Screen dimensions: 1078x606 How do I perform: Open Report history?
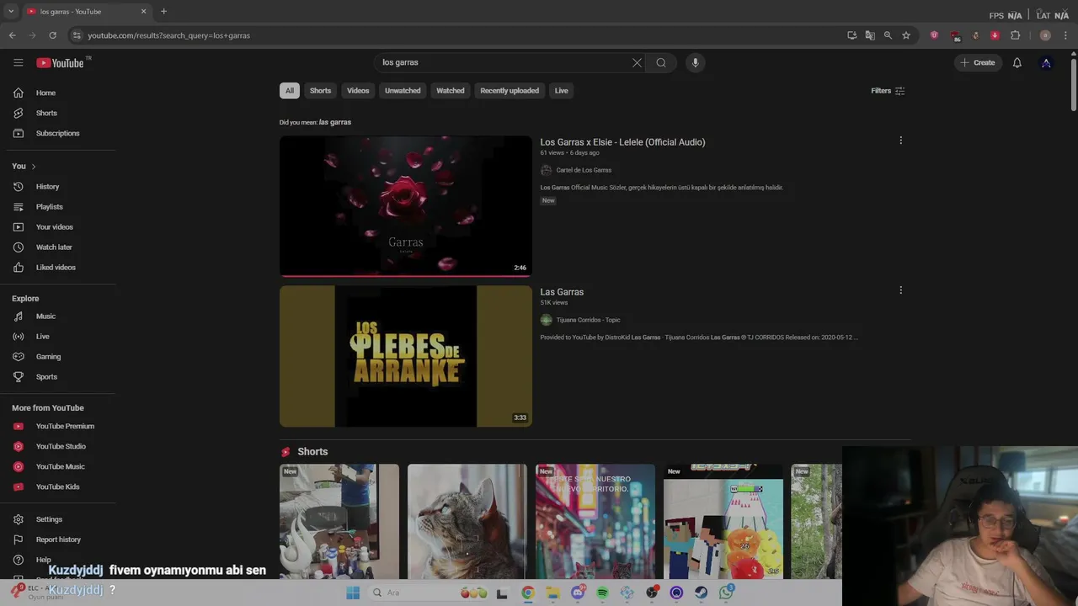coord(57,540)
